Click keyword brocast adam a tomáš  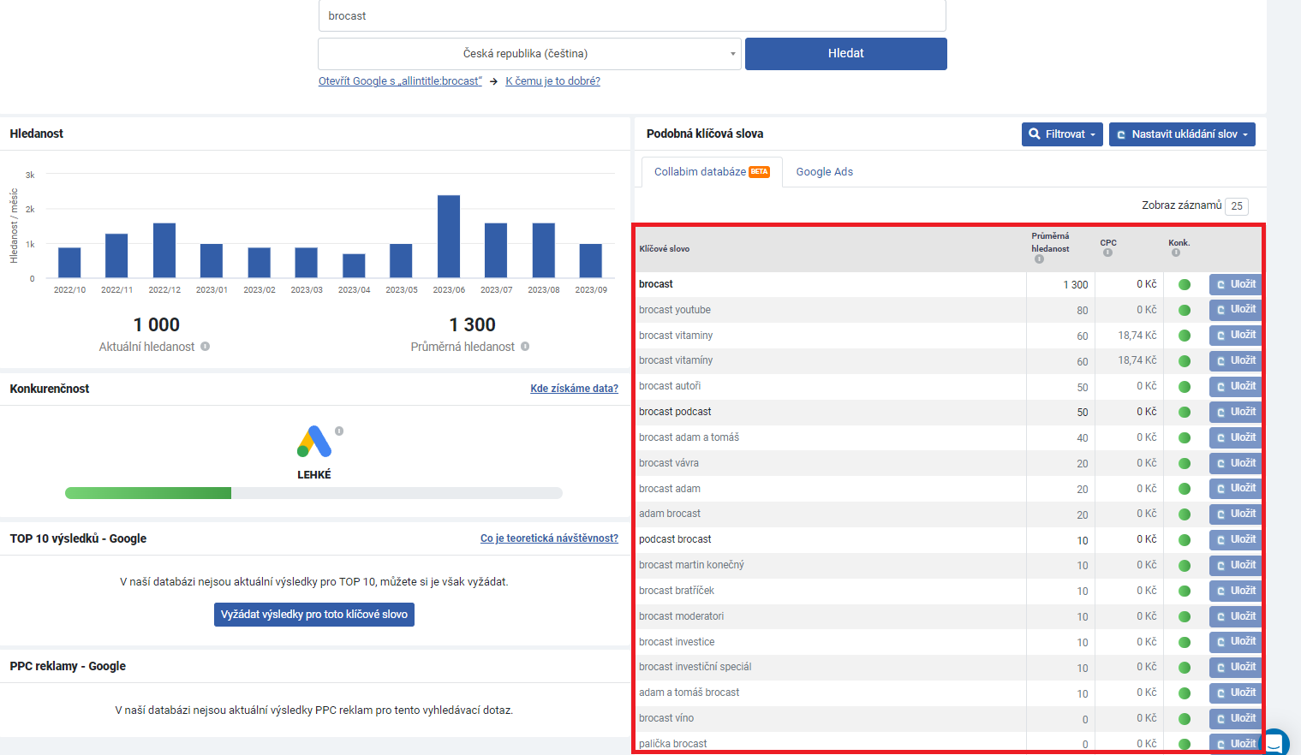[x=689, y=437]
